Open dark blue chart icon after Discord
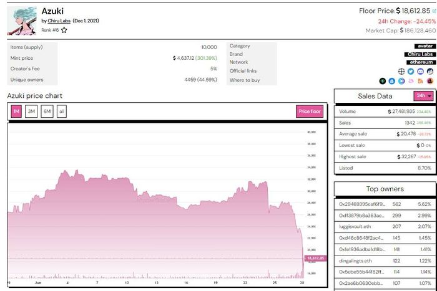The width and height of the screenshot is (437, 291). [x=430, y=72]
